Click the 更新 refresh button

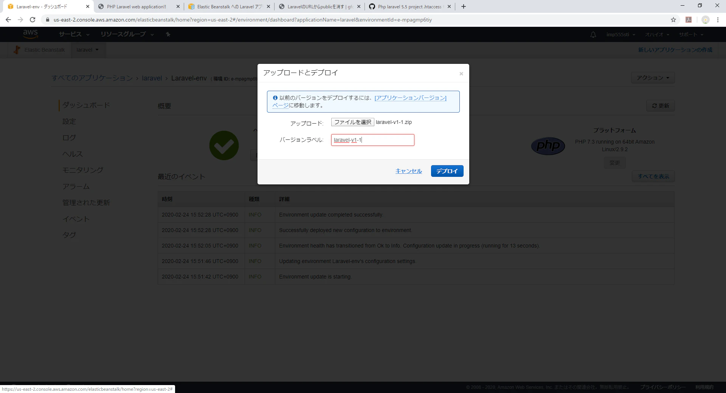[660, 106]
